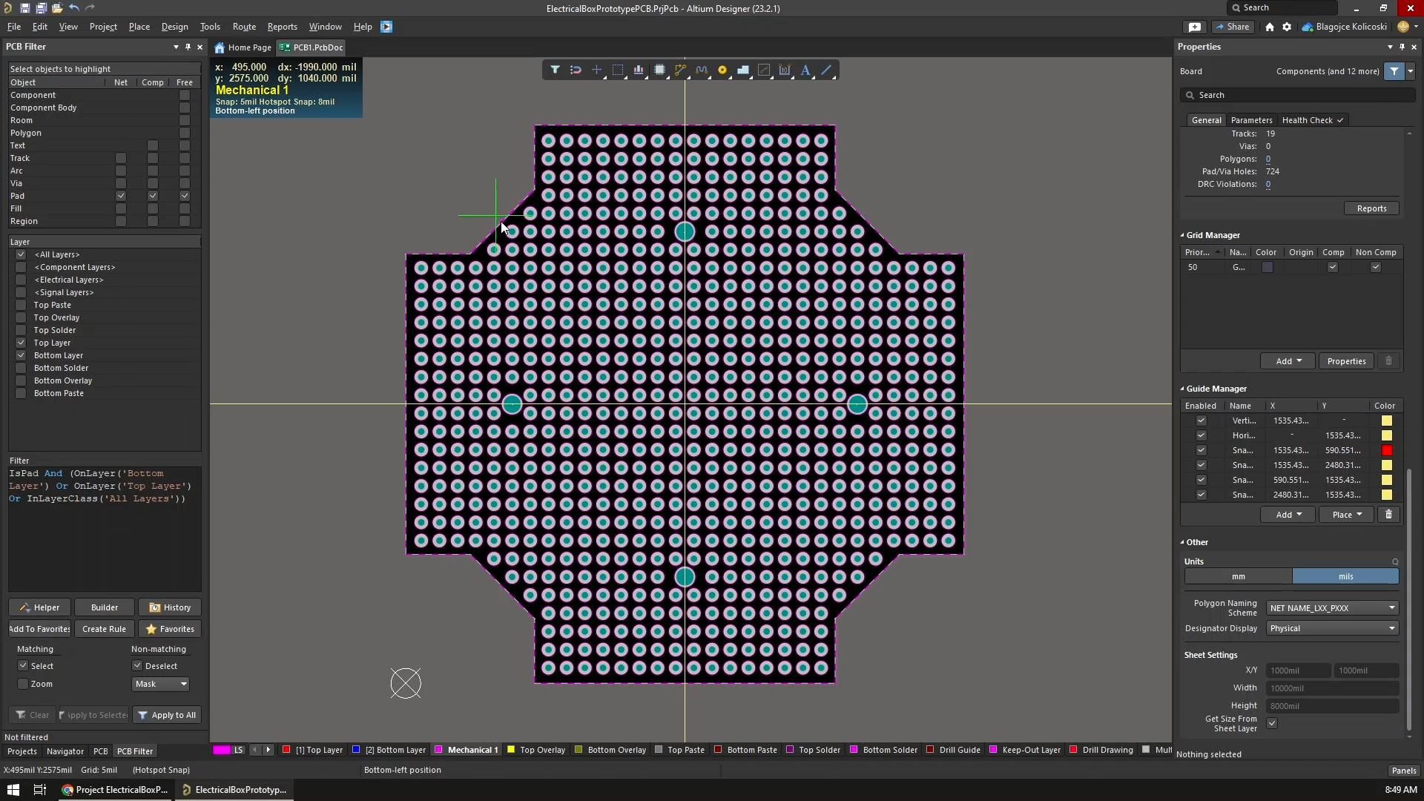Click the alignment tool icon
This screenshot has height=801, width=1424.
tap(639, 70)
